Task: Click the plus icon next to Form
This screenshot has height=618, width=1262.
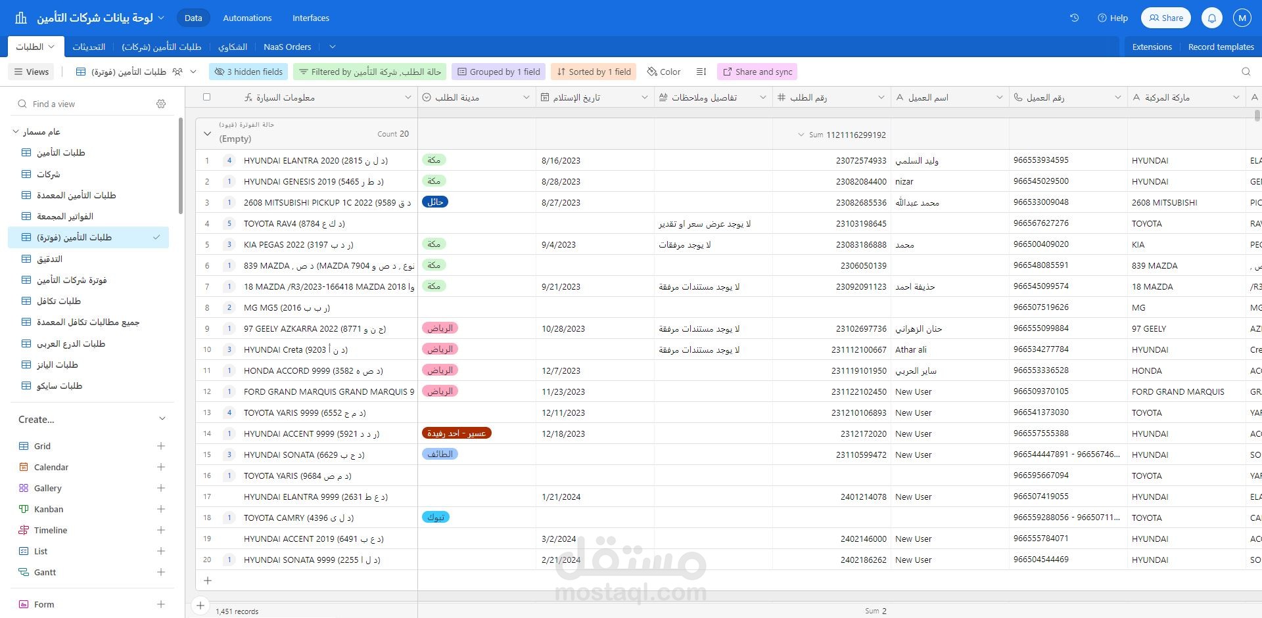Action: click(x=161, y=604)
